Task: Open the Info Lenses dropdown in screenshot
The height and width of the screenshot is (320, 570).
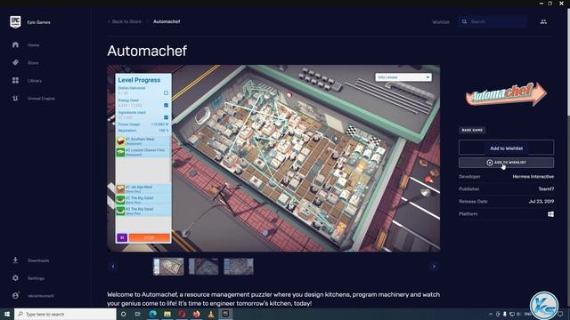Action: coord(403,77)
